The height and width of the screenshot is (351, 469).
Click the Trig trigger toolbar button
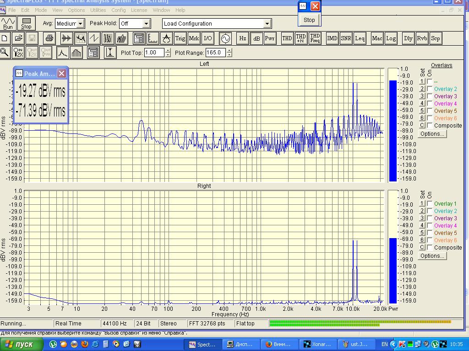(x=180, y=38)
